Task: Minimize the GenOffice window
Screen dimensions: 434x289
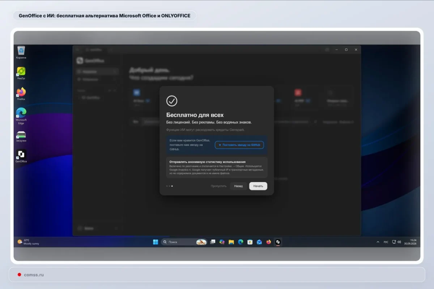Action: point(336,49)
